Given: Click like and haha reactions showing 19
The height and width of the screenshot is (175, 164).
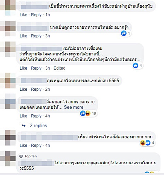Looking at the screenshot, I should pos(88,113).
